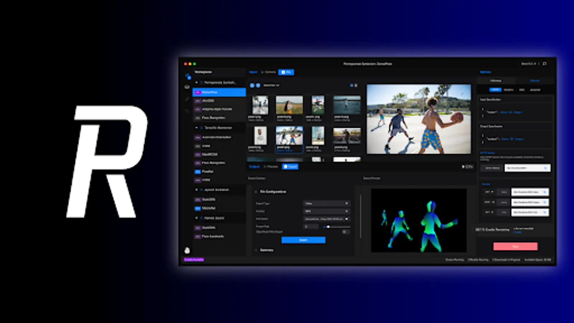Viewport: 574px width, 323px height.
Task: Click the dimmed pencil icon in the sidebar
Action: 187,99
